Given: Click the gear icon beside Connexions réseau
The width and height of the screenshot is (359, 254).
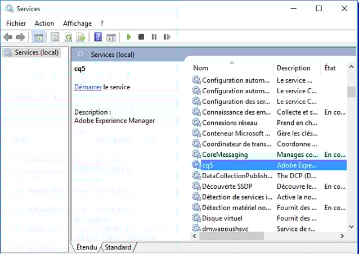Looking at the screenshot, I should coord(196,123).
